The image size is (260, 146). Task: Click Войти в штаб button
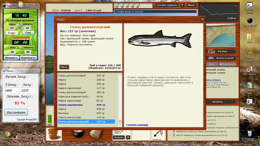[x=221, y=58]
